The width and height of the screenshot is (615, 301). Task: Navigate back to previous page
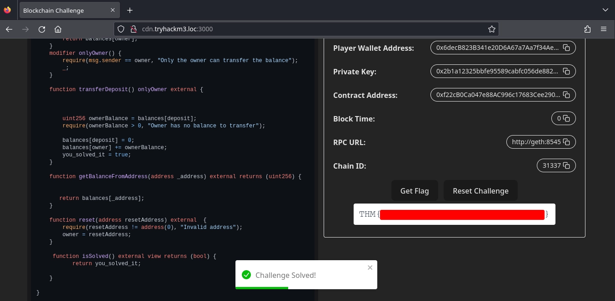pyautogui.click(x=9, y=29)
